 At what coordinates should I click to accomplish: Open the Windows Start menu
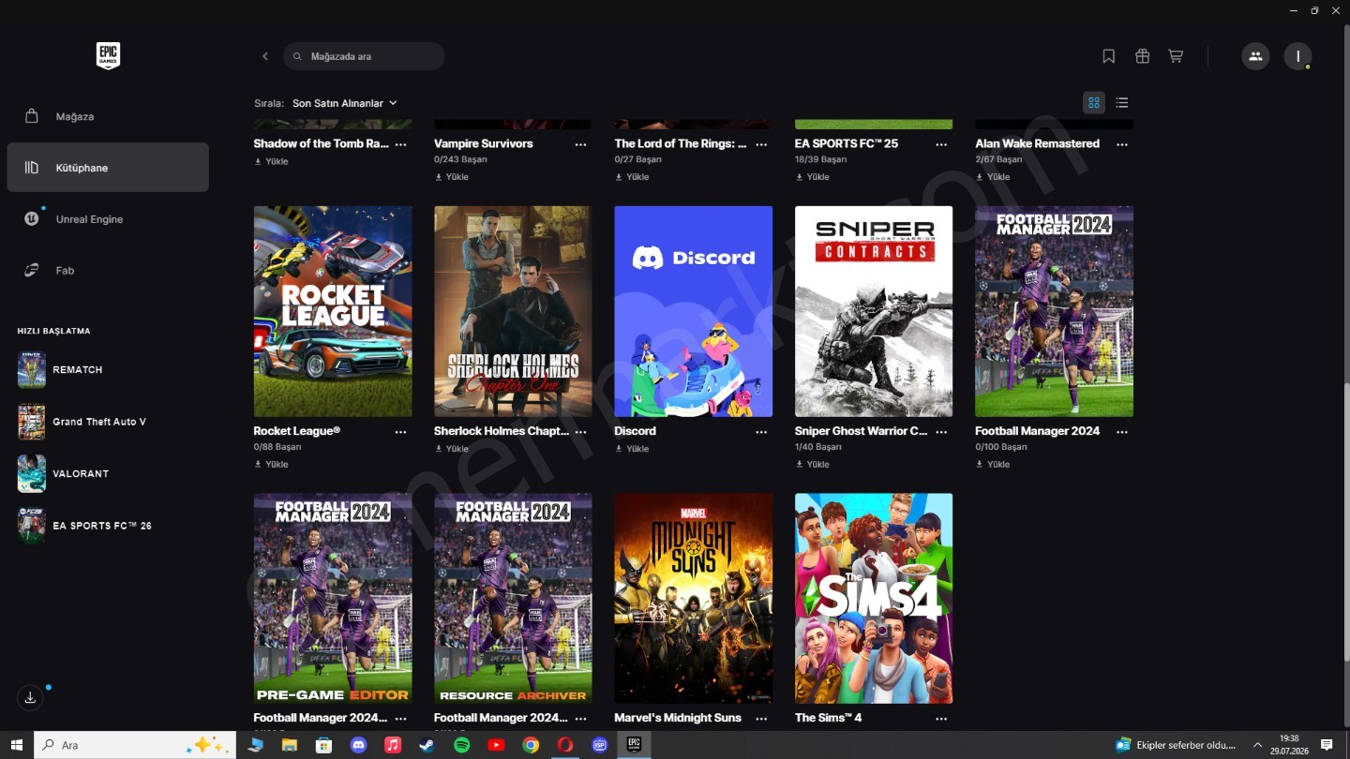pyautogui.click(x=17, y=745)
